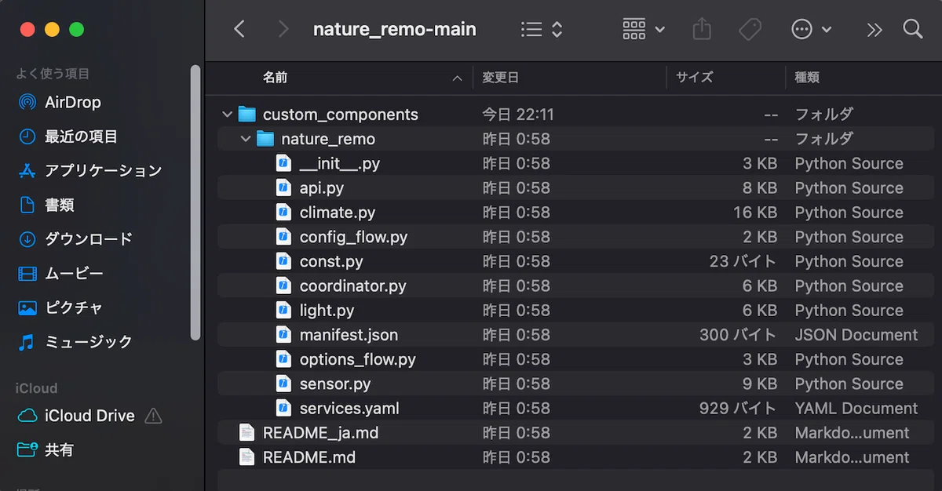Click the 929 バイト size of services.yaml

[x=738, y=408]
